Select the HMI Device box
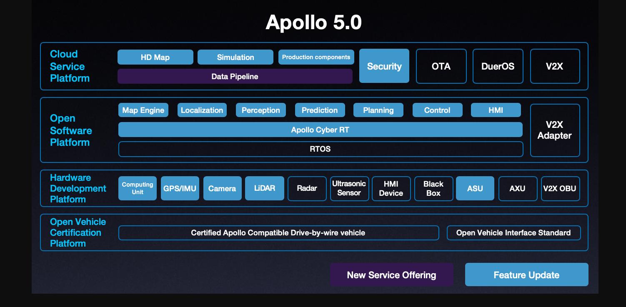The image size is (626, 307). (391, 188)
